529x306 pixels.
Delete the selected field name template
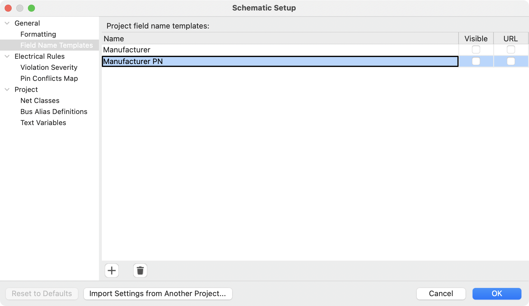point(140,271)
